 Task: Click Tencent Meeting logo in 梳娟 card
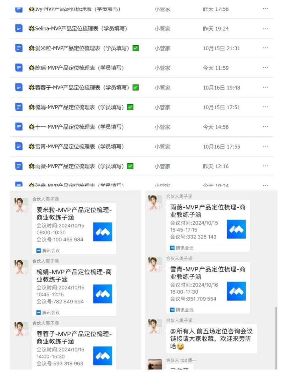(x=102, y=294)
